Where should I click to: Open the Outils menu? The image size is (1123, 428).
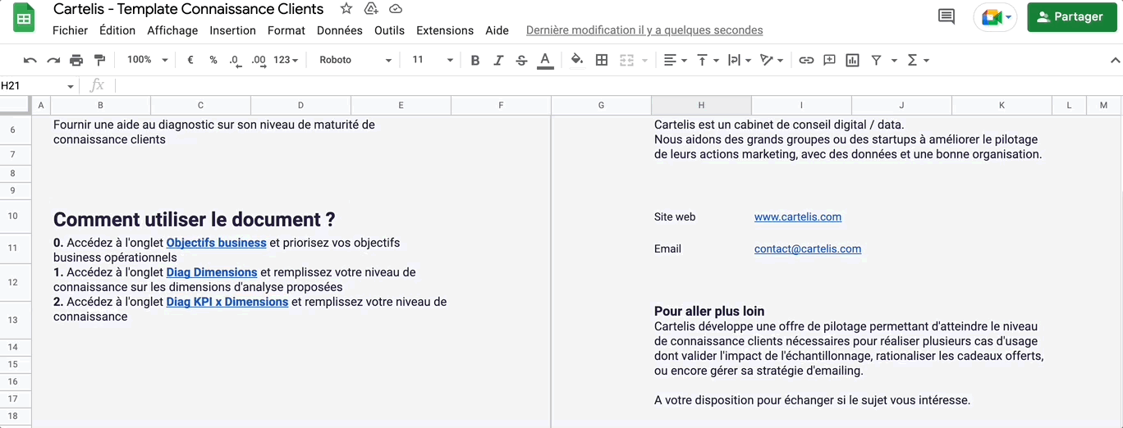coord(389,30)
